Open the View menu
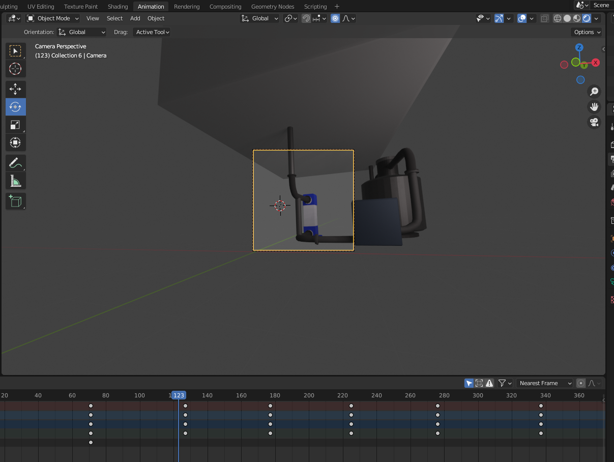This screenshot has width=614, height=462. coord(93,18)
